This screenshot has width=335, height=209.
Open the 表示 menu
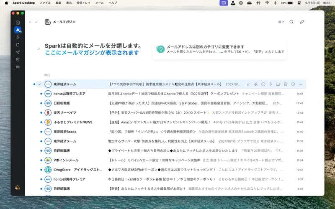click(x=69, y=3)
